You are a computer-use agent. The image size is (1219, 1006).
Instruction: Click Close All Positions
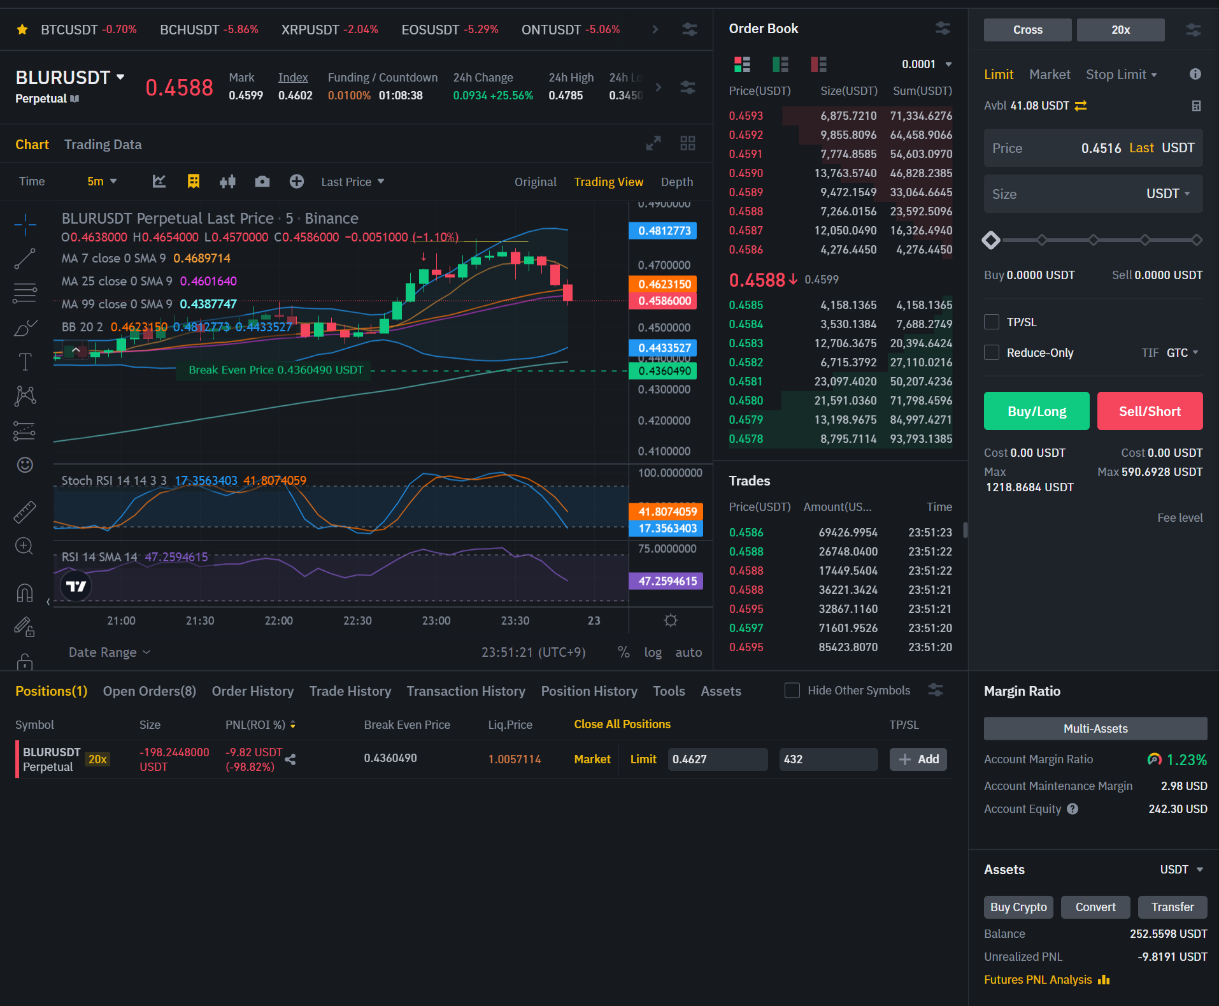coord(622,724)
